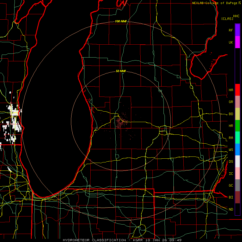
Task: Click the "HA" legend label
Action: (x=231, y=90)
